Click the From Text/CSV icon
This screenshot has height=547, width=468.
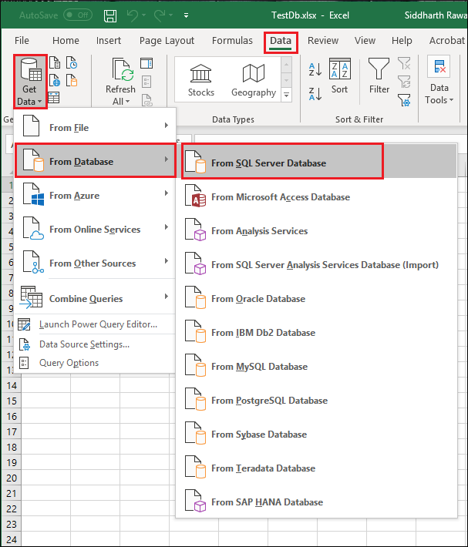pyautogui.click(x=55, y=63)
